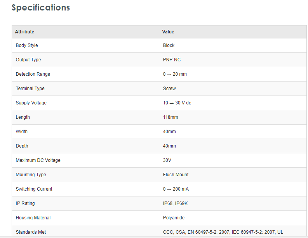Click the Detection Range attribute label
The height and width of the screenshot is (238, 308).
point(33,74)
